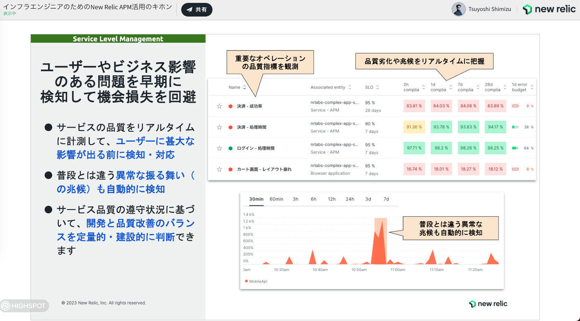Open ログイン - 処理時間 service level name
Image resolution: width=580 pixels, height=321 pixels.
(x=256, y=148)
